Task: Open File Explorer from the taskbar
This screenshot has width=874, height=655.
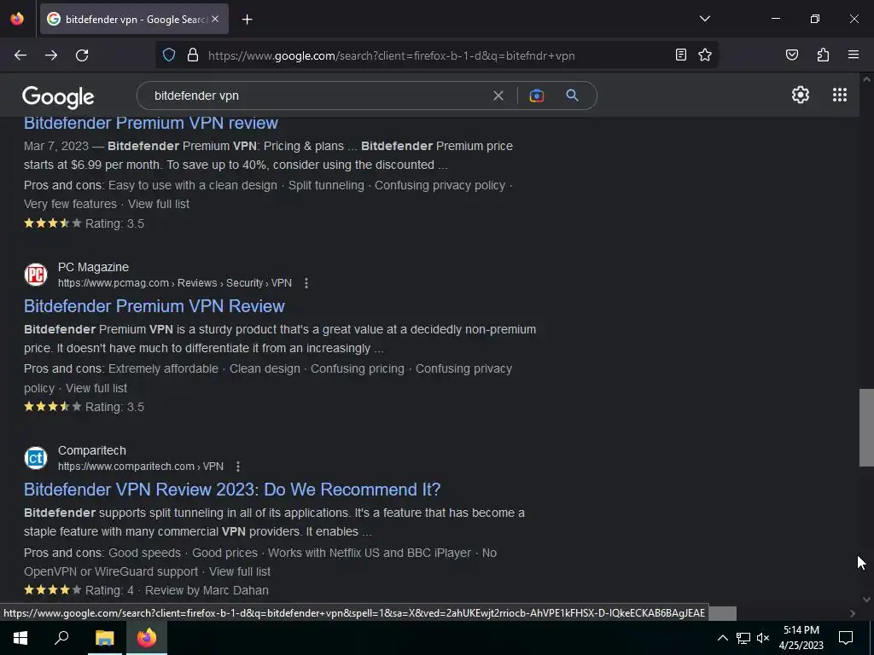Action: pos(104,638)
